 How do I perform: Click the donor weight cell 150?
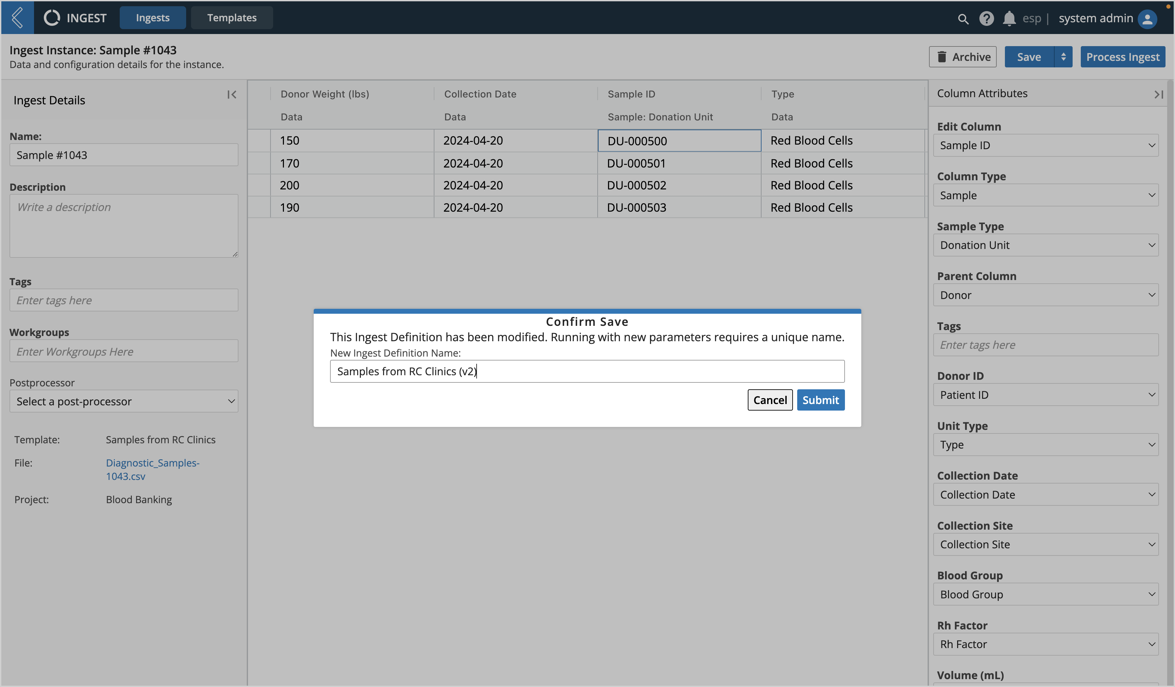pos(352,140)
